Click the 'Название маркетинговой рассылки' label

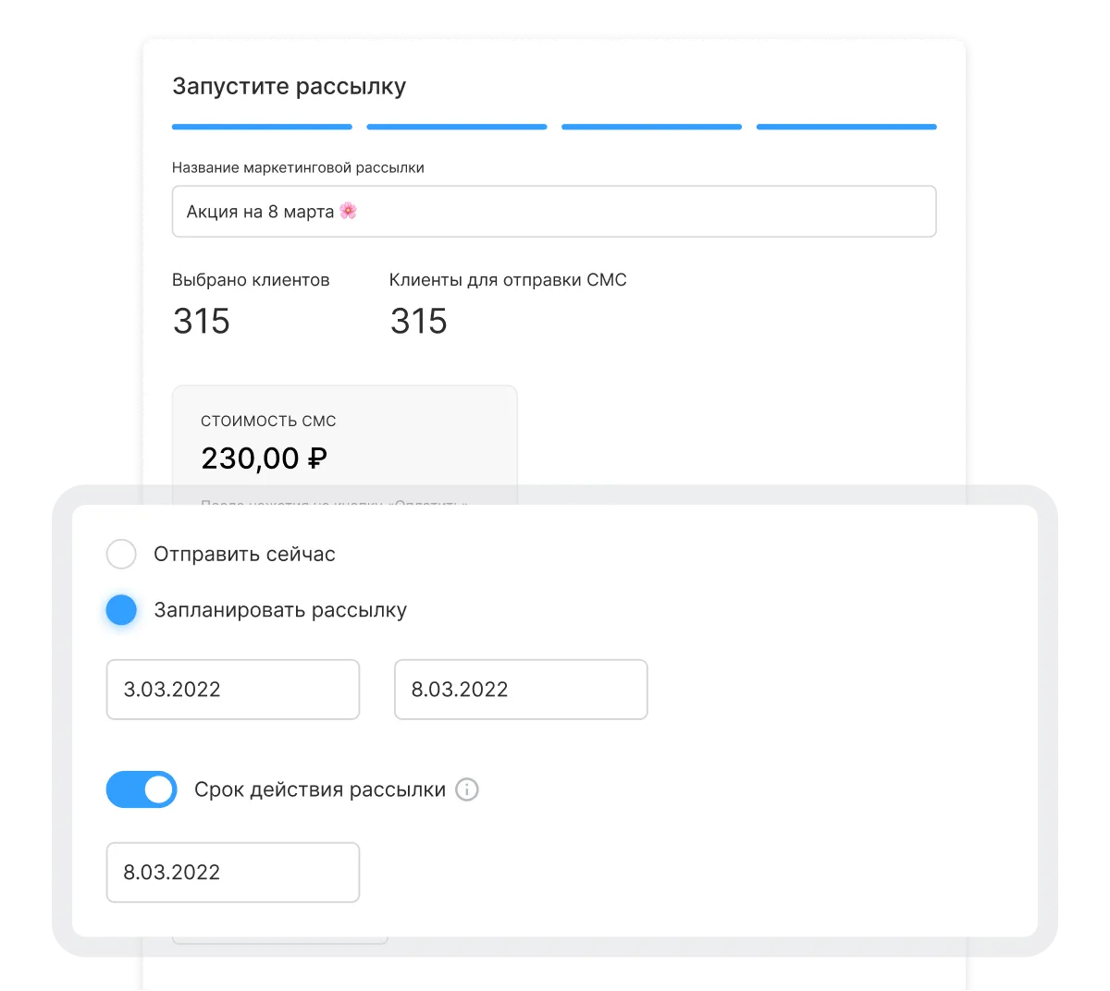tap(298, 168)
